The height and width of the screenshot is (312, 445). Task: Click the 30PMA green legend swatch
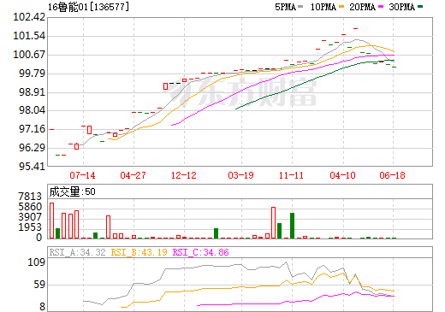pyautogui.click(x=420, y=7)
